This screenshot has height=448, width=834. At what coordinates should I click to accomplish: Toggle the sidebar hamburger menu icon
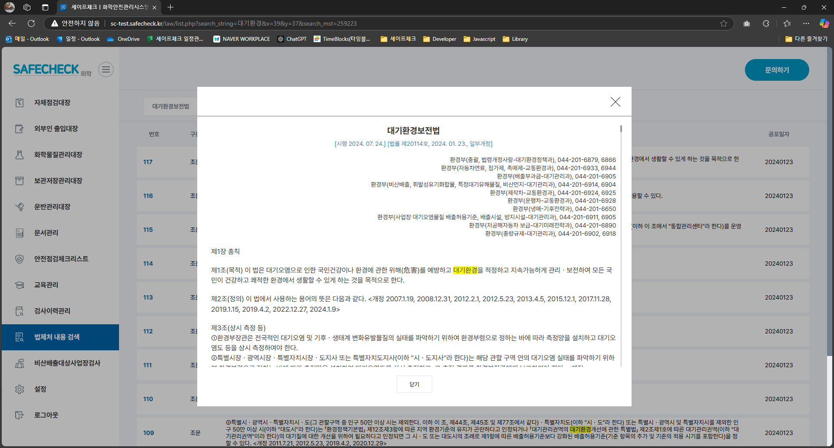(106, 69)
